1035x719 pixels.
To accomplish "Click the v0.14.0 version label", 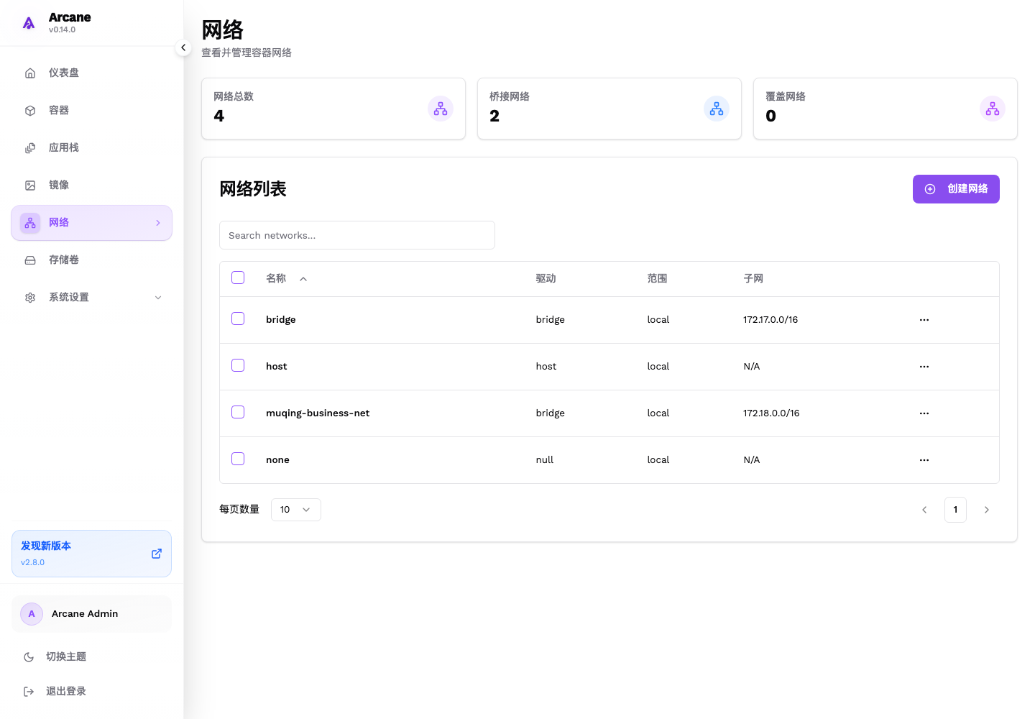I will coord(62,30).
